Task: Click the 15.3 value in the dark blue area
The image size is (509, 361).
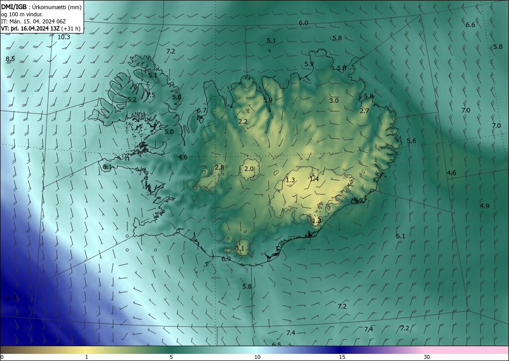Action: point(10,298)
